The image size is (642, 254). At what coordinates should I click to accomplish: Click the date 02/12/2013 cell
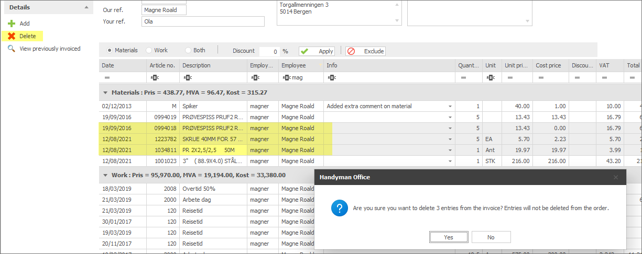(x=123, y=106)
